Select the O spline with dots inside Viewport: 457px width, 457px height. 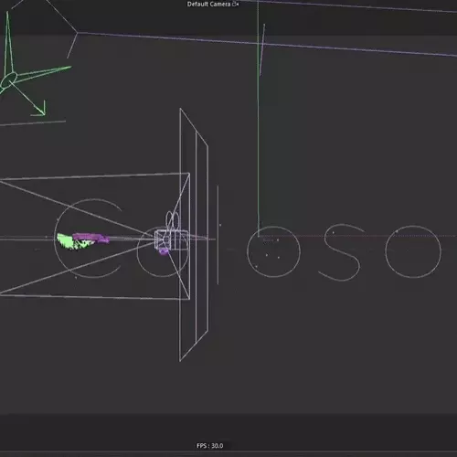coord(273,251)
